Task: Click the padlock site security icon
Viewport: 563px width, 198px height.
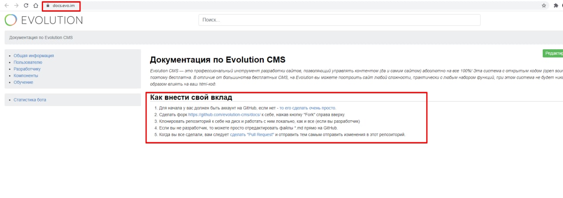Action: click(x=48, y=6)
